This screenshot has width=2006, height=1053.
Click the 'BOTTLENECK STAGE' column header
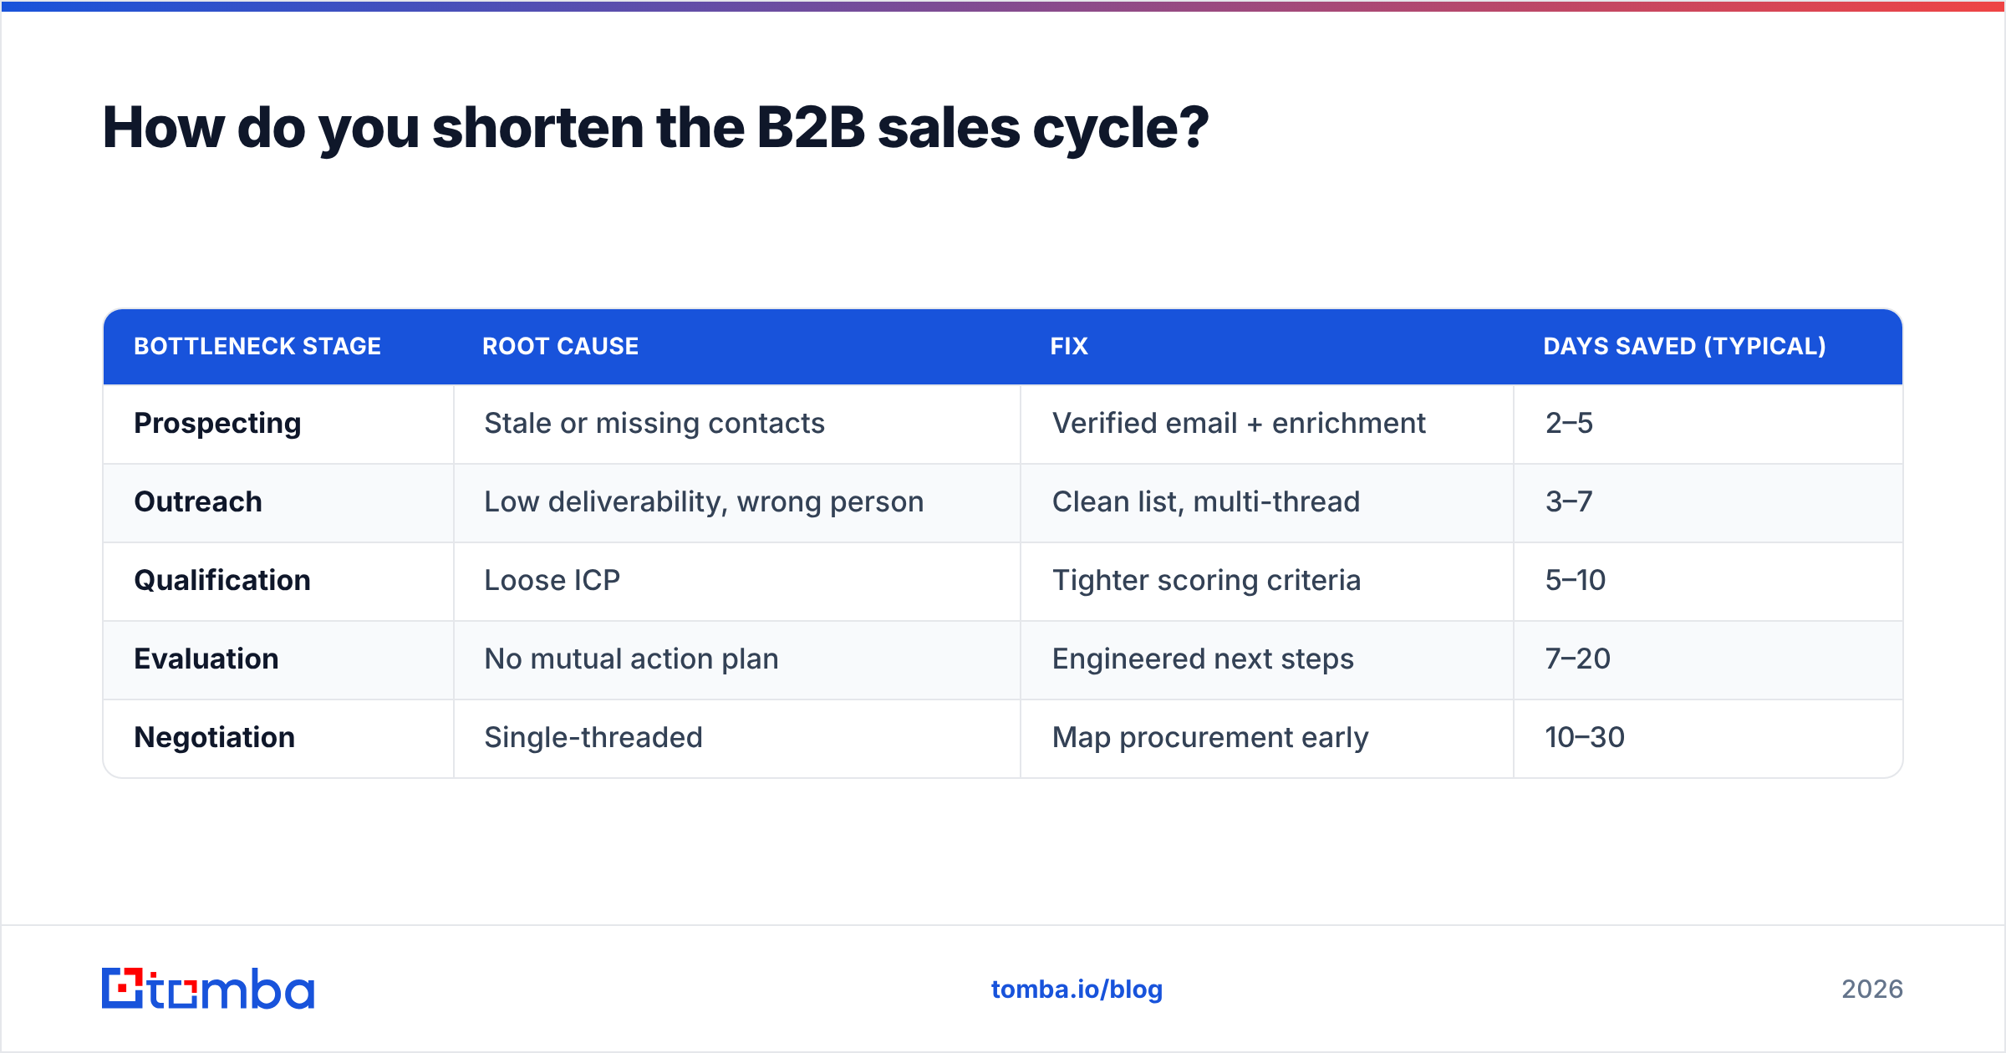[x=257, y=346]
